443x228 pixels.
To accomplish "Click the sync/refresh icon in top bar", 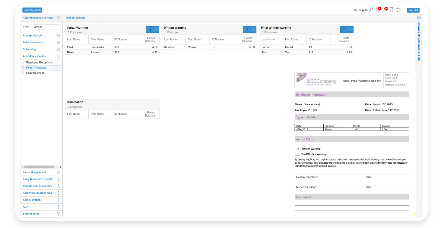I will [x=398, y=10].
